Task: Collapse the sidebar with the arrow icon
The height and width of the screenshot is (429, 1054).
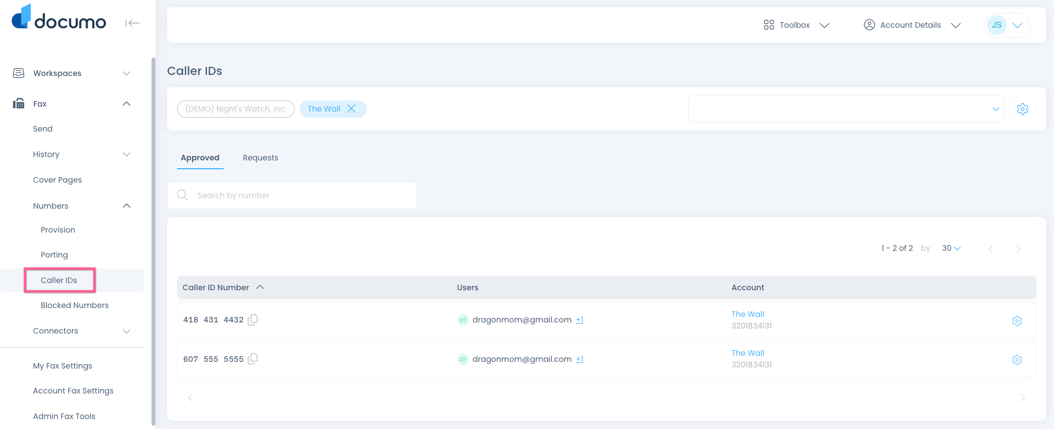Action: coord(132,23)
